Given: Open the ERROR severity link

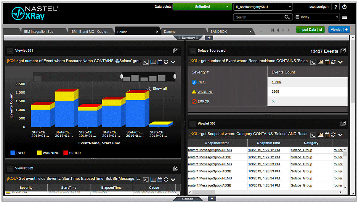Looking at the screenshot, I should click(203, 102).
